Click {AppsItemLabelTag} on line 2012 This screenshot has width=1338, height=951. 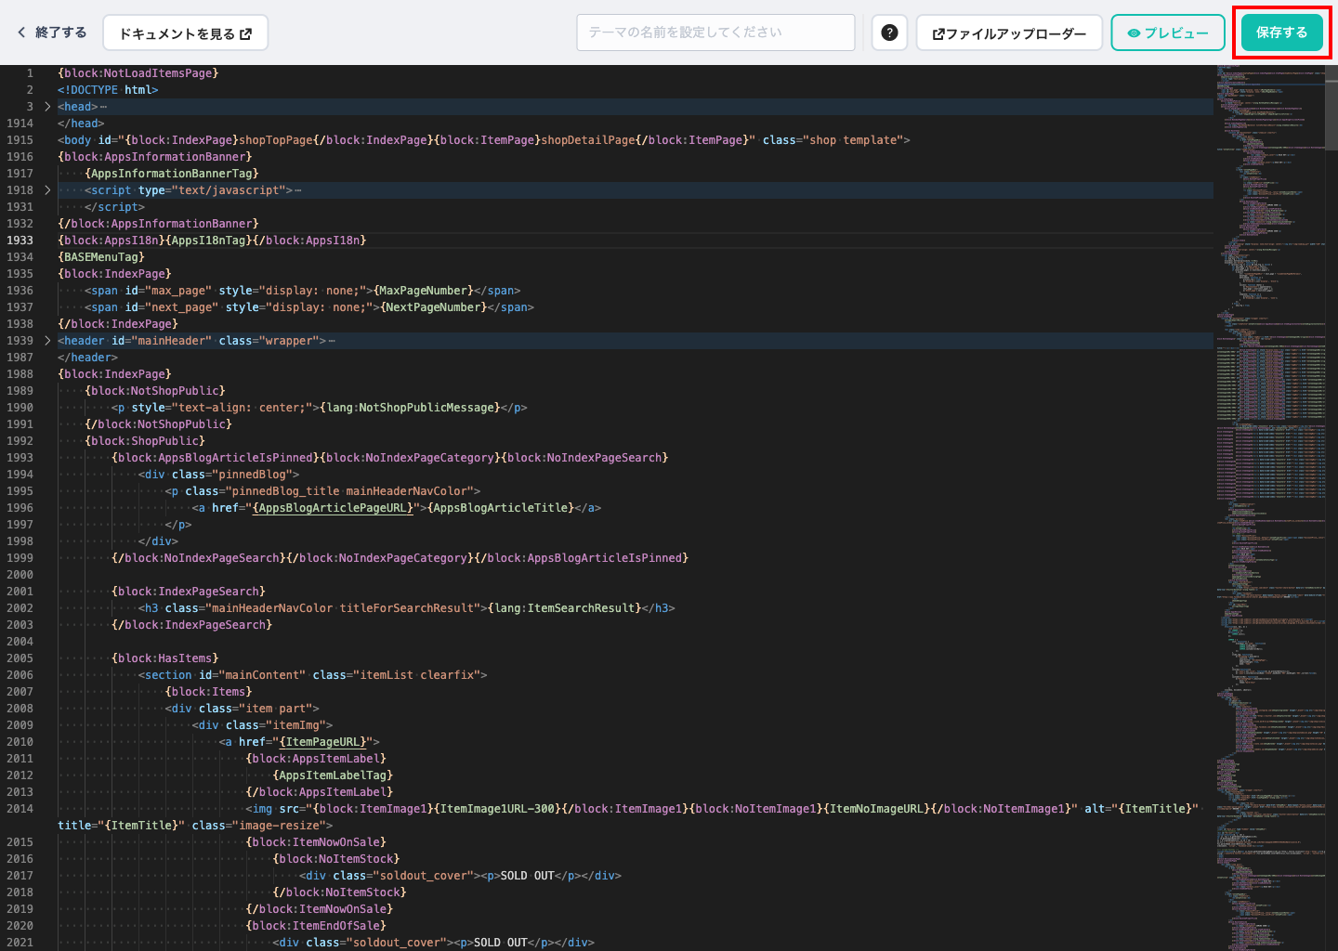(333, 775)
